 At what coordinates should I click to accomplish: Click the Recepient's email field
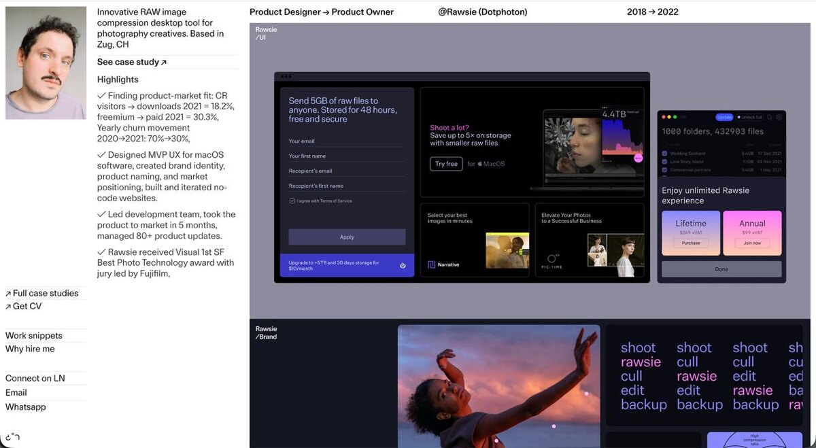(347, 171)
